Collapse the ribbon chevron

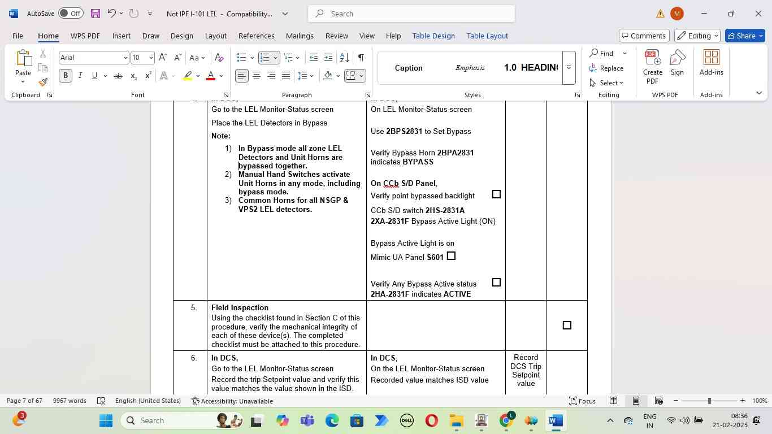pos(759,93)
